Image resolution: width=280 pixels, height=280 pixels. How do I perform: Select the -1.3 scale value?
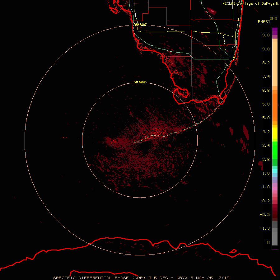(265, 228)
